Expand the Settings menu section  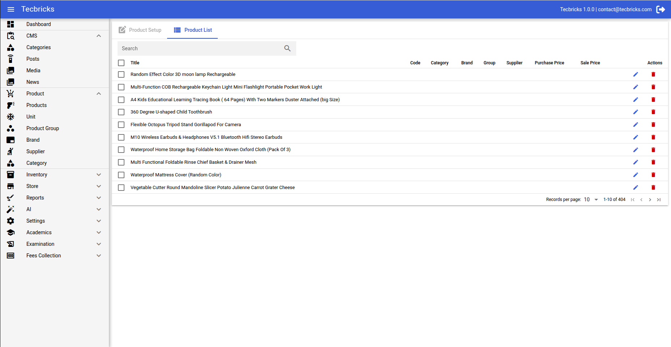99,221
